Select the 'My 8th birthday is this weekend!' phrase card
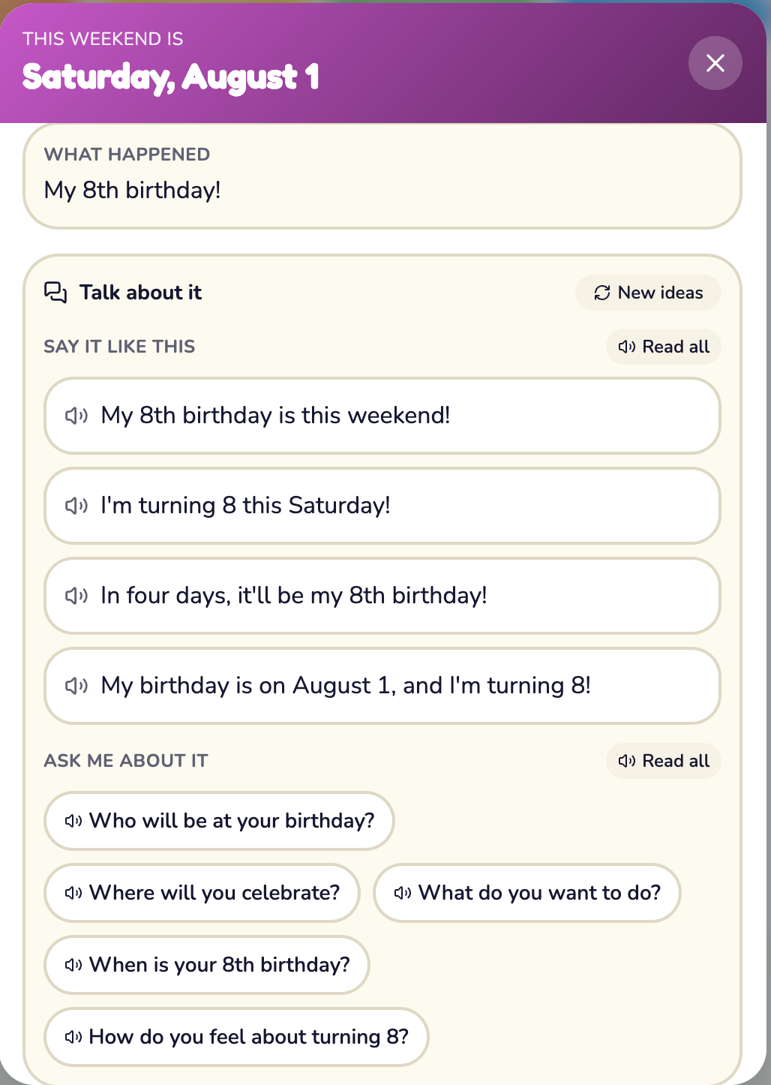 coord(382,416)
